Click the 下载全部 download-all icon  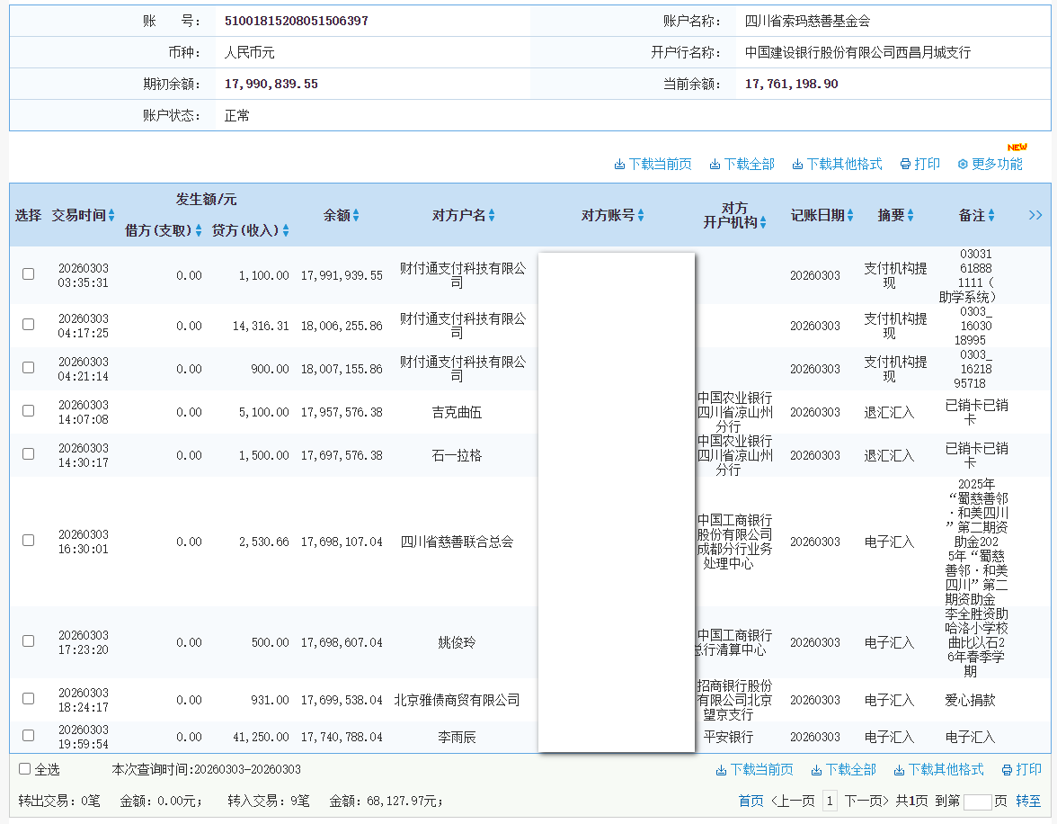(x=716, y=165)
